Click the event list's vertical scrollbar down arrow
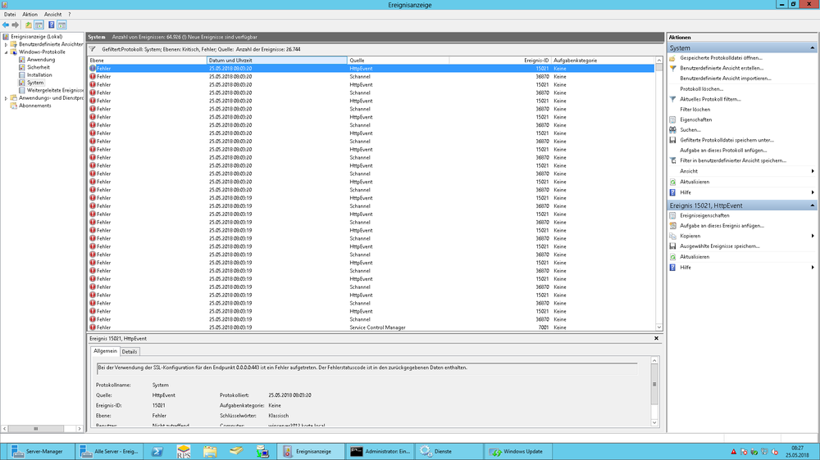820x460 pixels. tap(660, 327)
